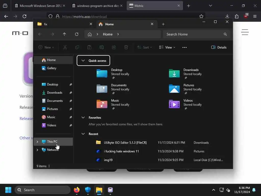Image resolution: width=261 pixels, height=196 pixels.
Task: Switch to the fix Explorer tab
Action: pos(65,24)
